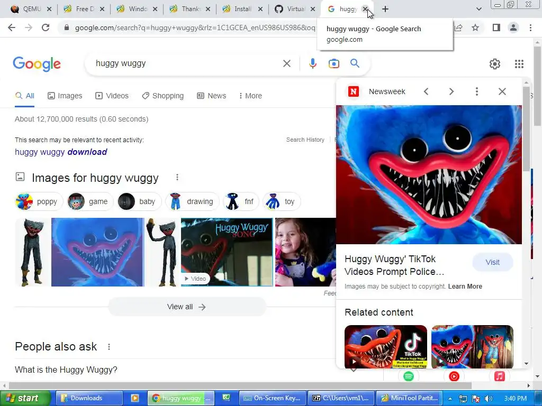Close the Install browser tab
Screen dimensions: 542x406
point(260,10)
